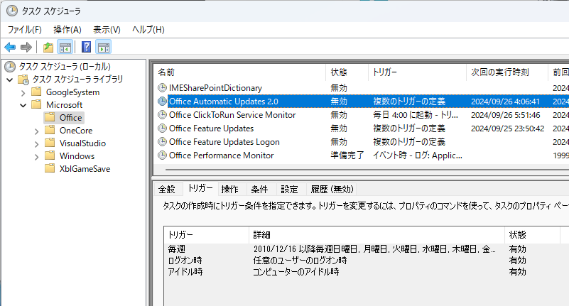This screenshot has height=306, width=569.
Task: Click the GoogleSystem folder icon
Action: click(36, 92)
